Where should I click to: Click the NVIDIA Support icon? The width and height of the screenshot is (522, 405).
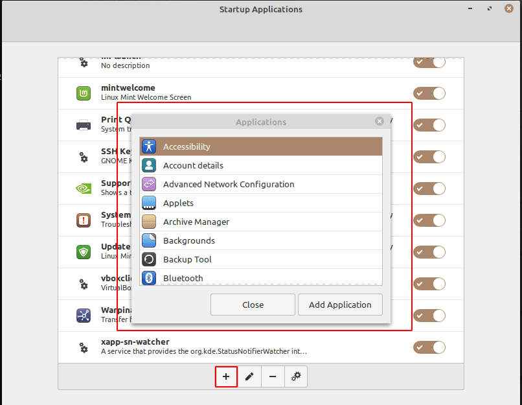pos(84,189)
